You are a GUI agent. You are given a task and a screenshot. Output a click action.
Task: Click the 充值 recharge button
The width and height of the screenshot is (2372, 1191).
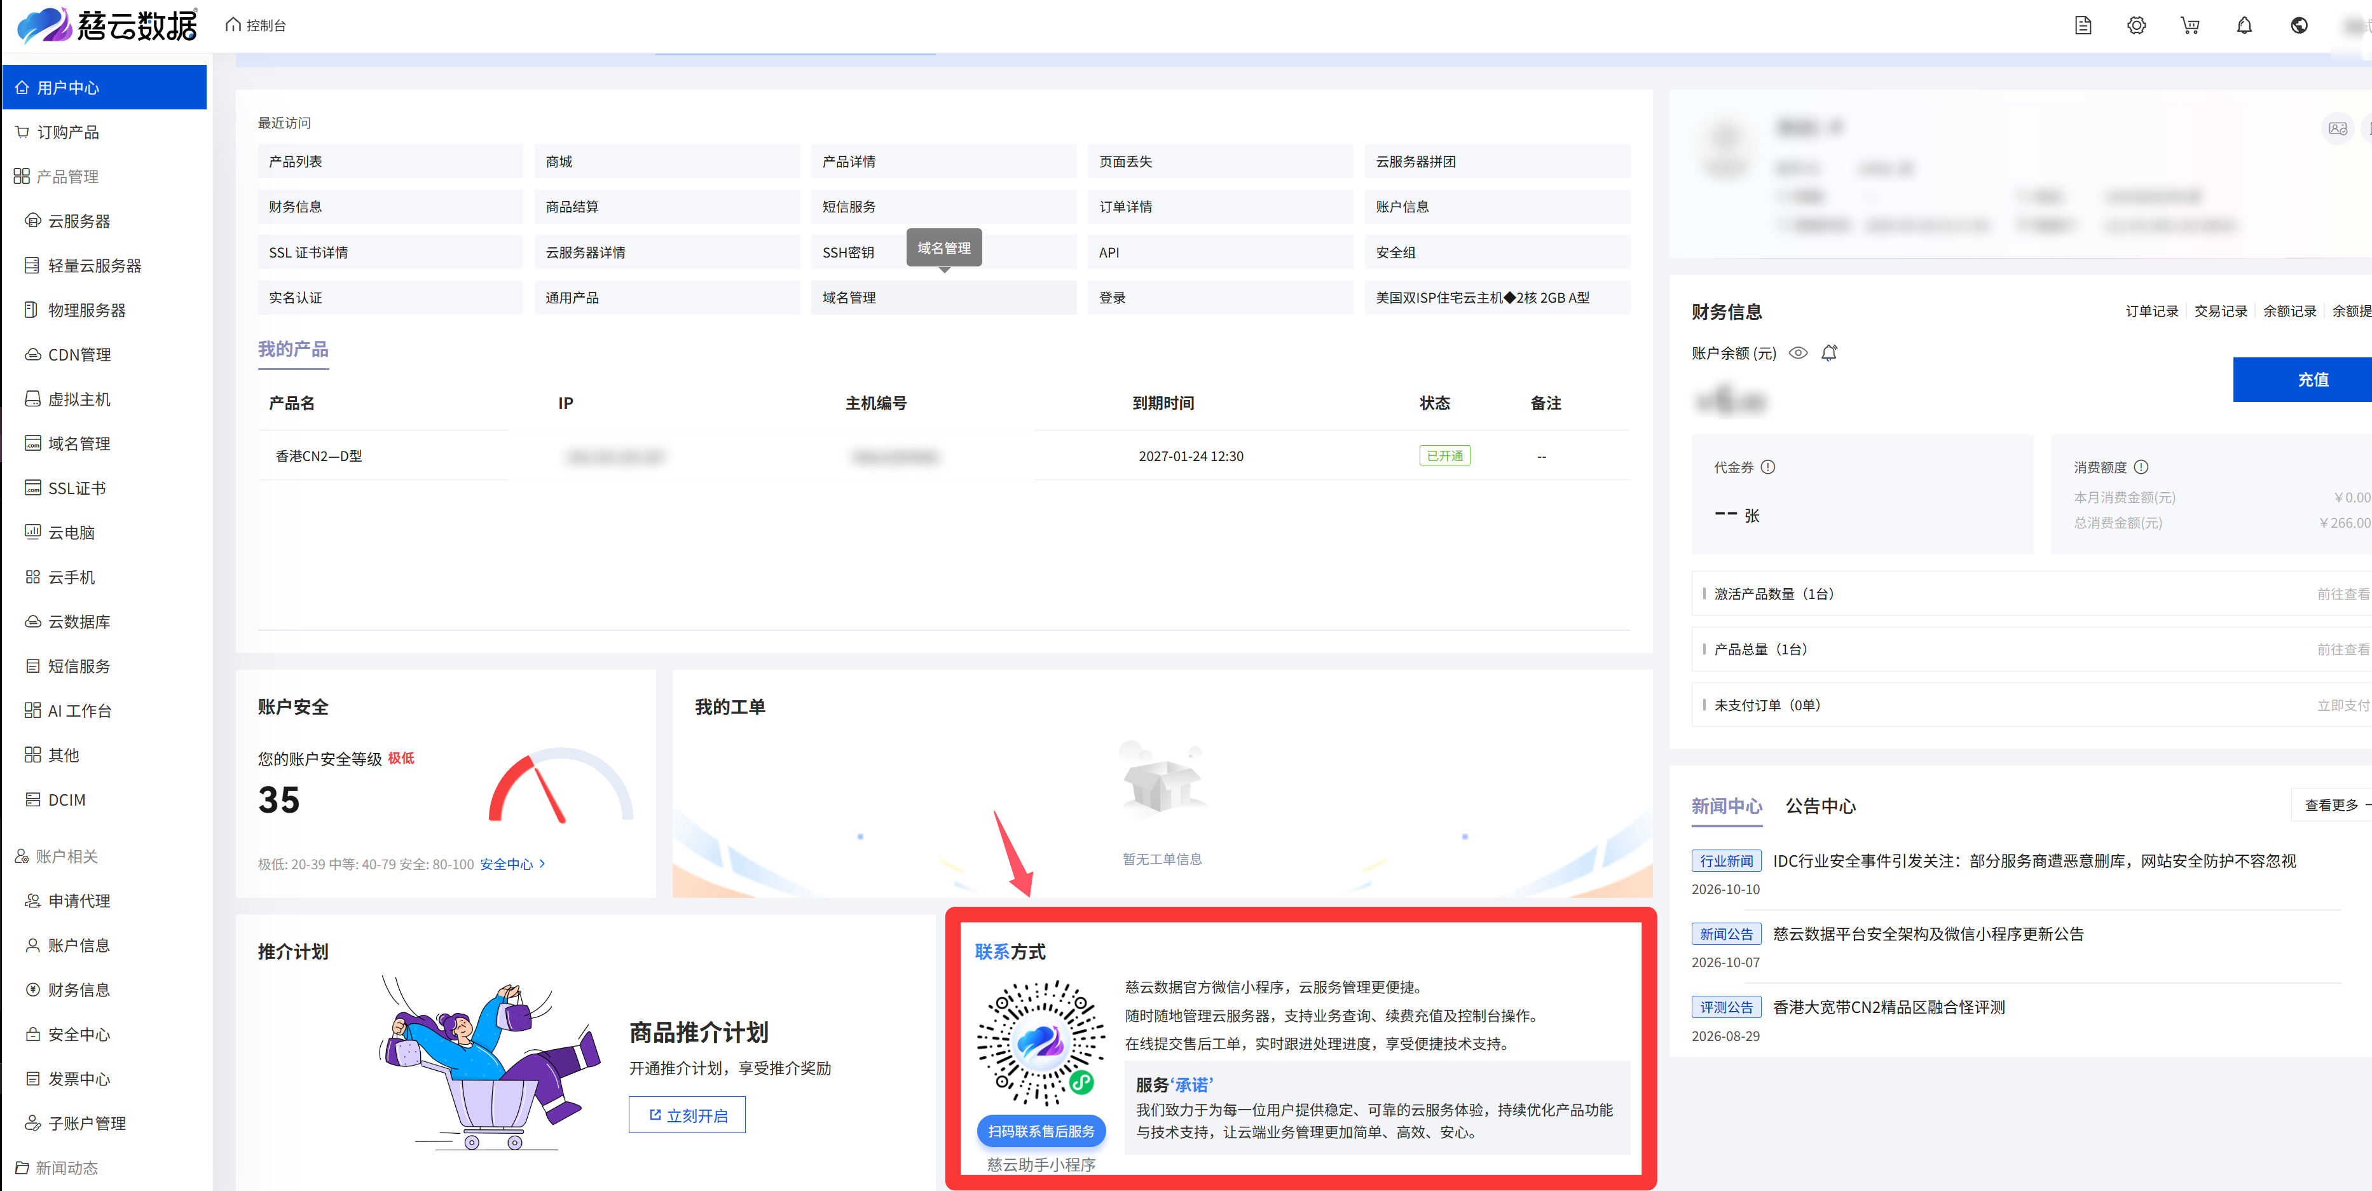click(2302, 380)
